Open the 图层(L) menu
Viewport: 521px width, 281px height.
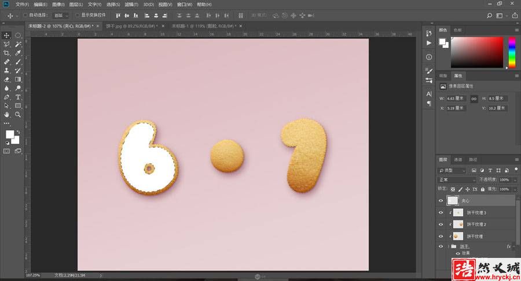[x=76, y=4]
